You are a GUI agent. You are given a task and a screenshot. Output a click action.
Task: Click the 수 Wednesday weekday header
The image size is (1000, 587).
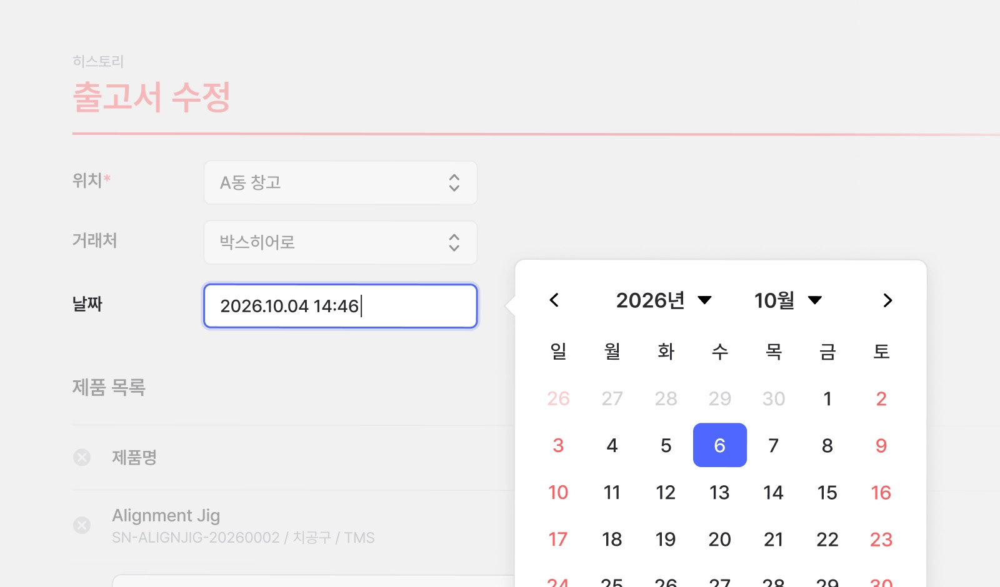pyautogui.click(x=720, y=352)
